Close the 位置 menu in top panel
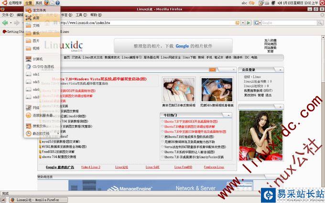 (29, 3)
